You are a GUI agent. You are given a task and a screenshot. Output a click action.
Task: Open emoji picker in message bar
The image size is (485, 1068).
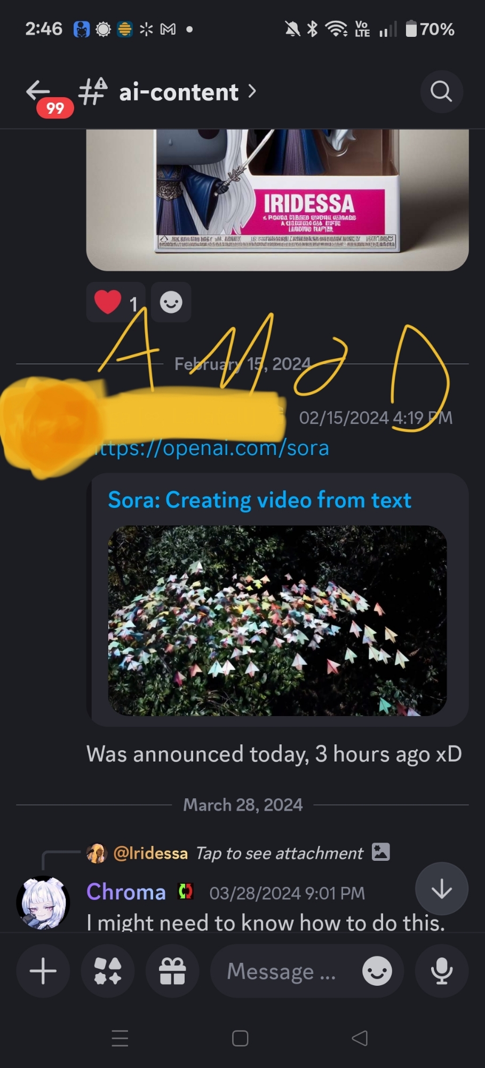[377, 971]
